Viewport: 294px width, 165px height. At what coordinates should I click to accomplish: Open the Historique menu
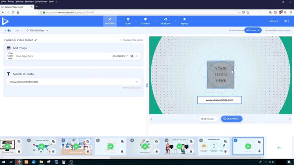pos(29,1)
